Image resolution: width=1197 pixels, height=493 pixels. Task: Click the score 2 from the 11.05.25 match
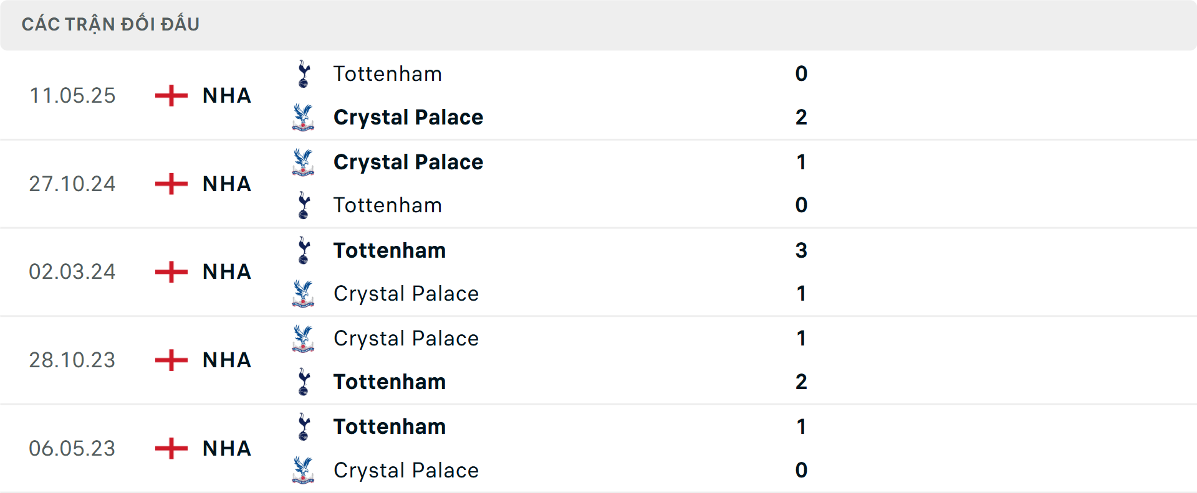click(x=802, y=117)
